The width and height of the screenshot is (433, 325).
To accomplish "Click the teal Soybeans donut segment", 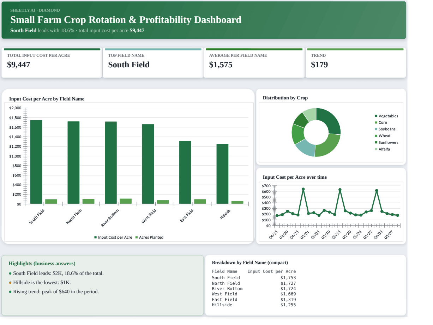I will [306, 148].
